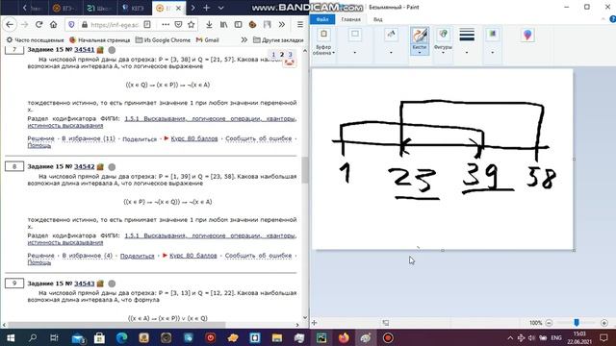The width and height of the screenshot is (616, 346).
Task: Open a new Firefox tab
Action: pyautogui.click(x=207, y=8)
